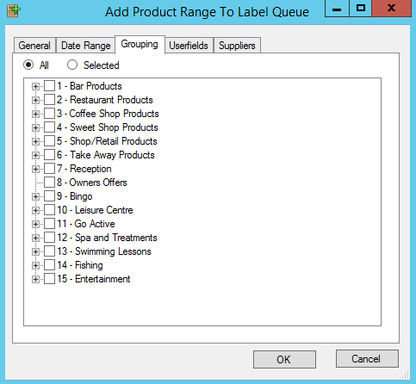Open the Suppliers tab
Screen dimensions: 416x384
pyautogui.click(x=237, y=46)
